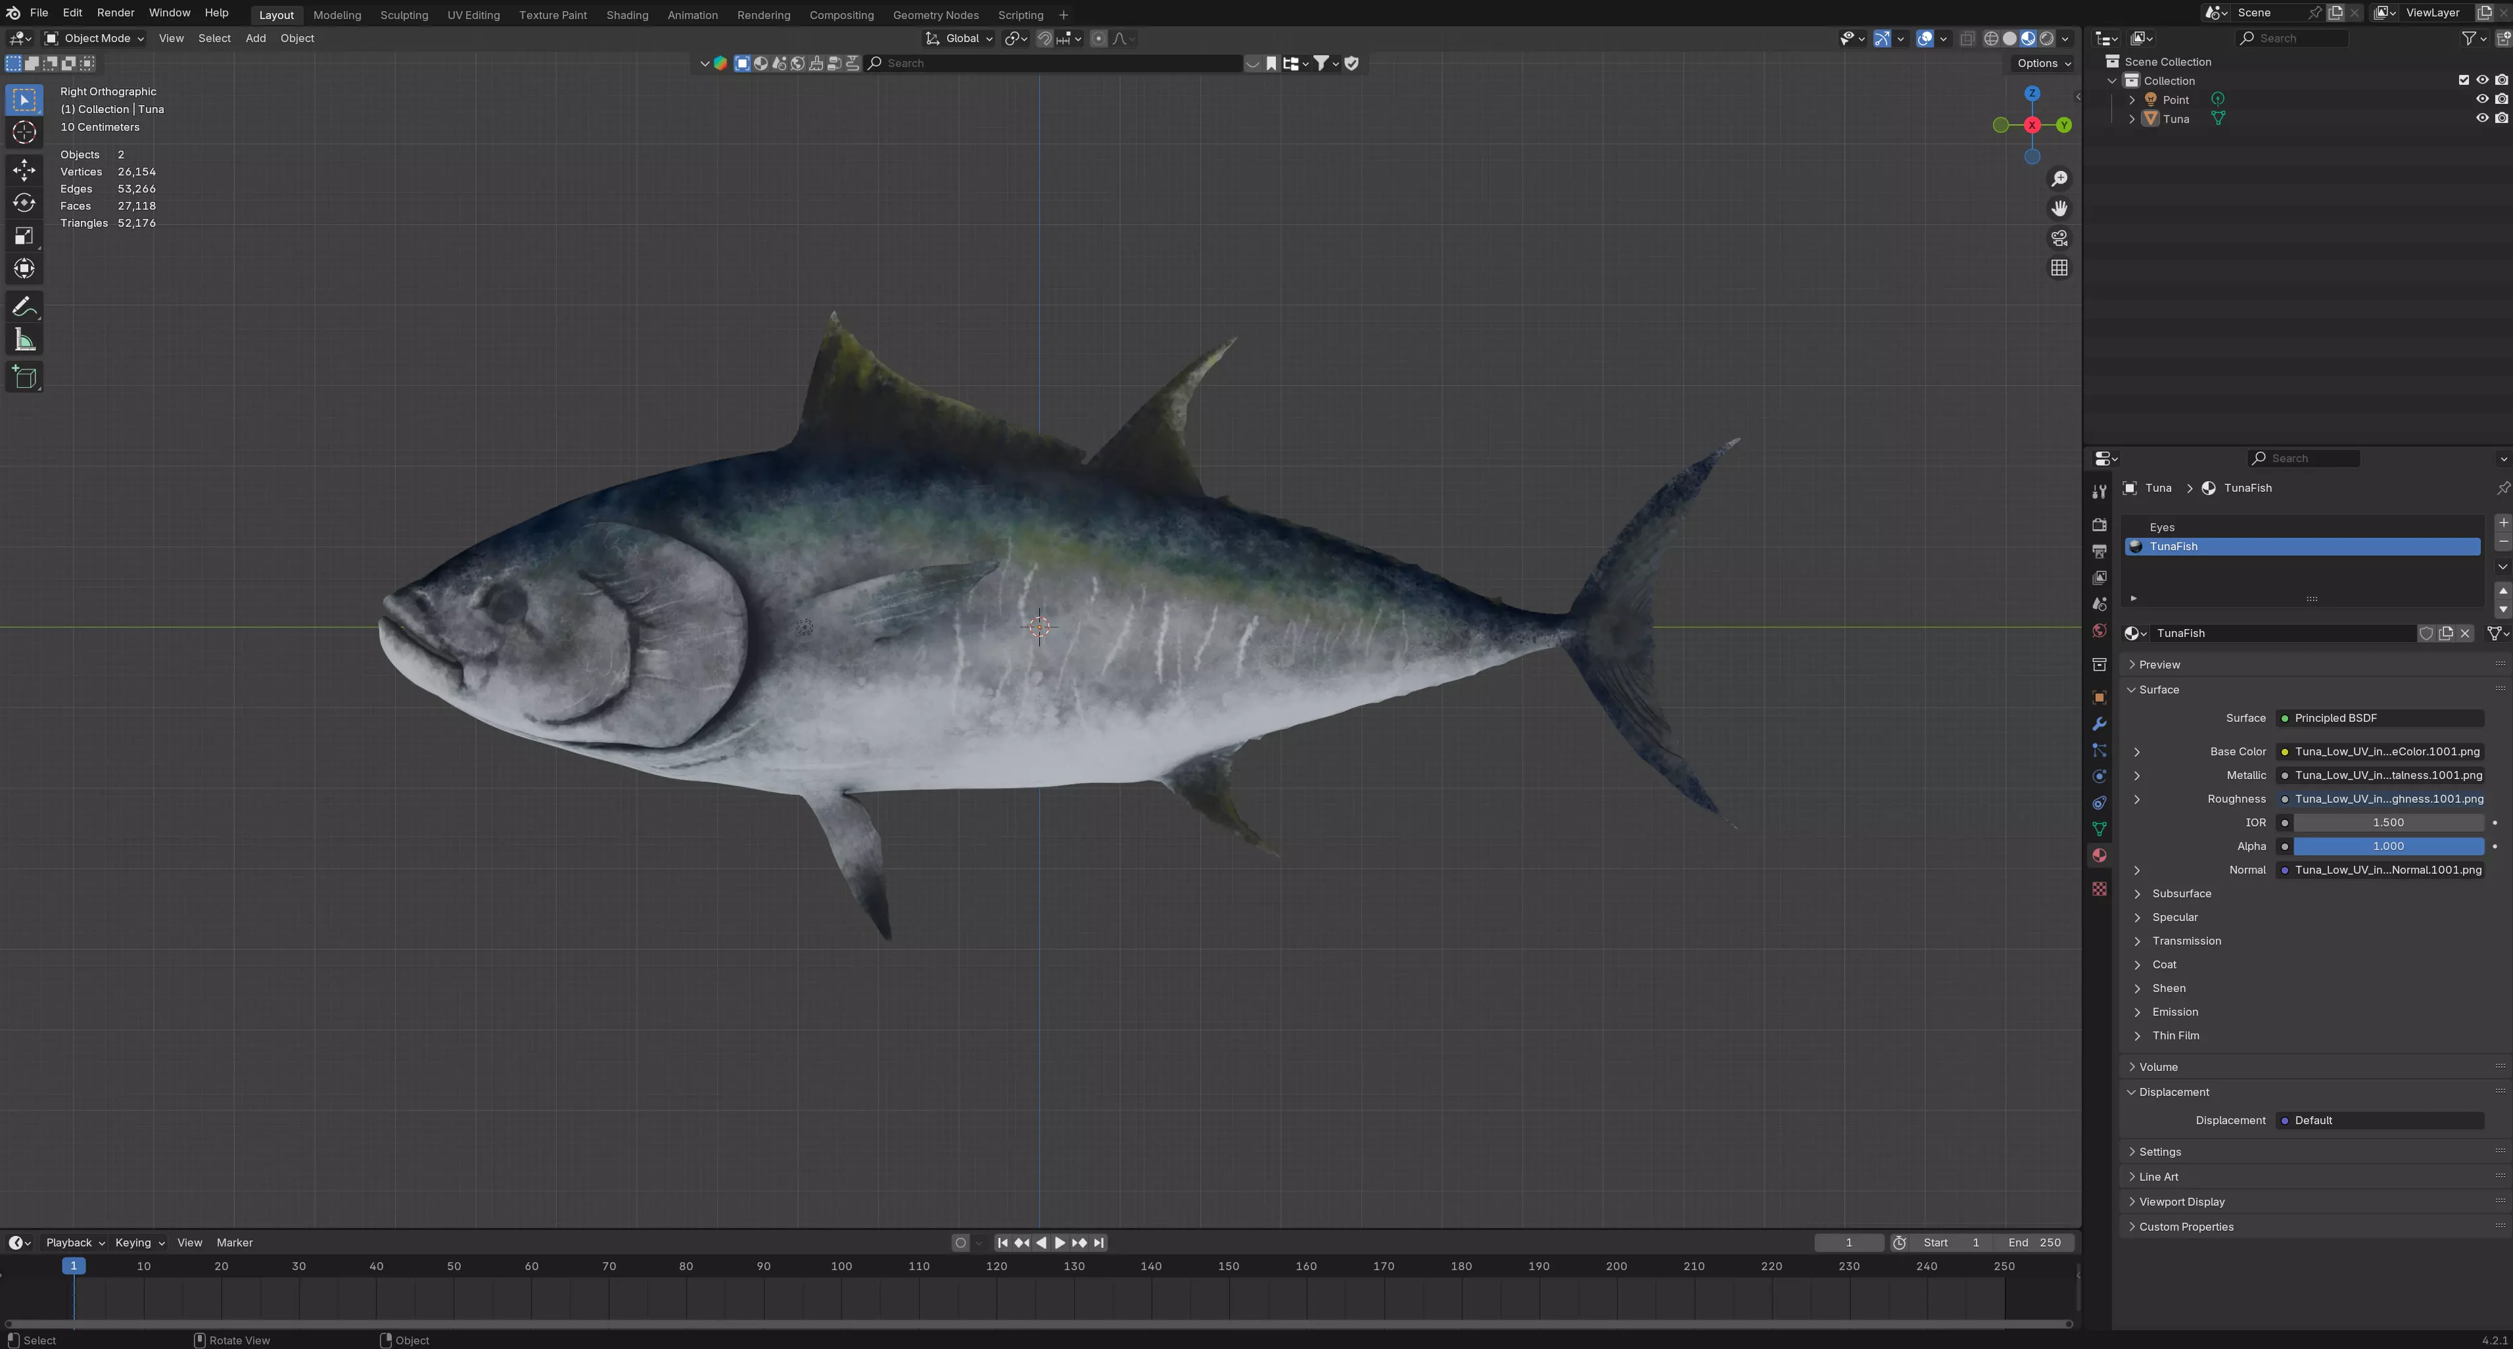The image size is (2513, 1349).
Task: Toggle X-ray display mode
Action: [1967, 38]
